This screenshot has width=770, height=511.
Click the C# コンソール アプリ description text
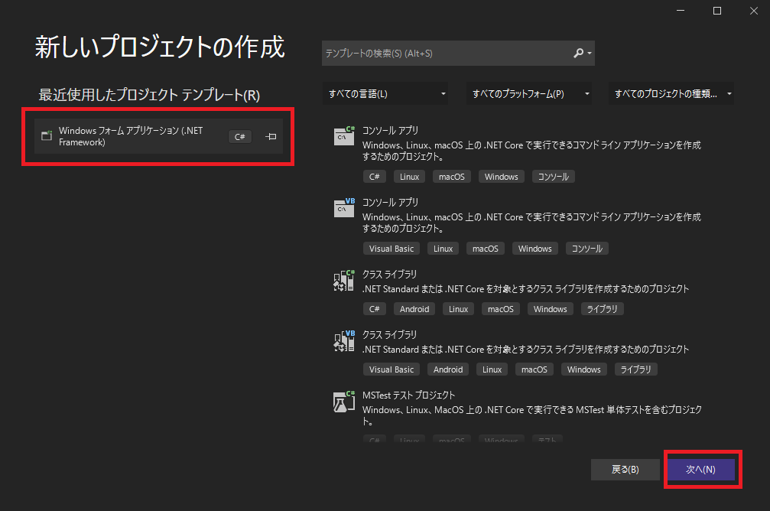coord(532,151)
